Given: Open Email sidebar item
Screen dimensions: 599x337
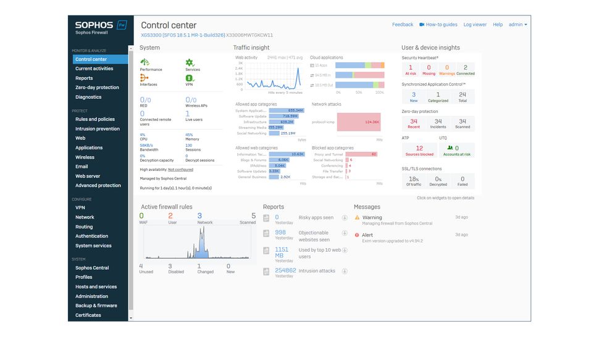Looking at the screenshot, I should click(x=82, y=167).
